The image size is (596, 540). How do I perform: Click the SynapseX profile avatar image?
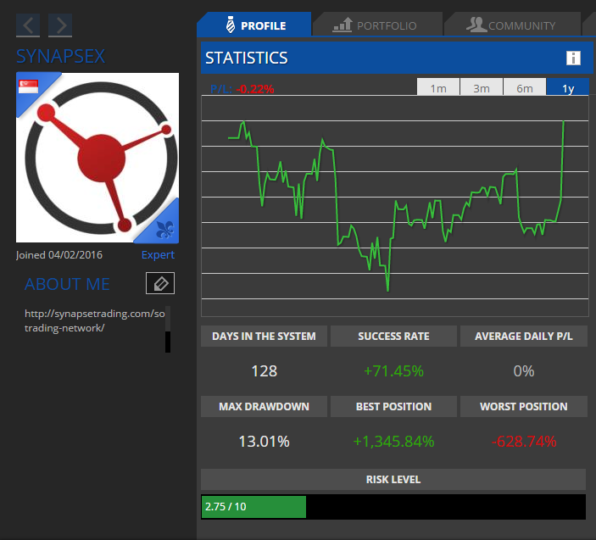coord(97,158)
